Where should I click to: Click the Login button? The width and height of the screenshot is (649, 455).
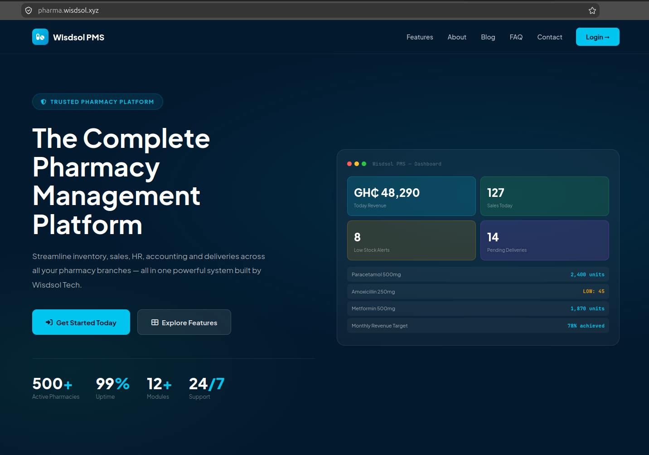coord(598,37)
